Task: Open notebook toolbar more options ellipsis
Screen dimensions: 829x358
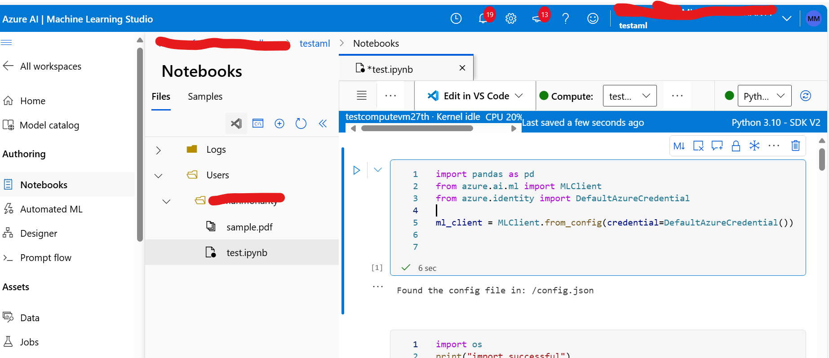Action: pos(391,96)
